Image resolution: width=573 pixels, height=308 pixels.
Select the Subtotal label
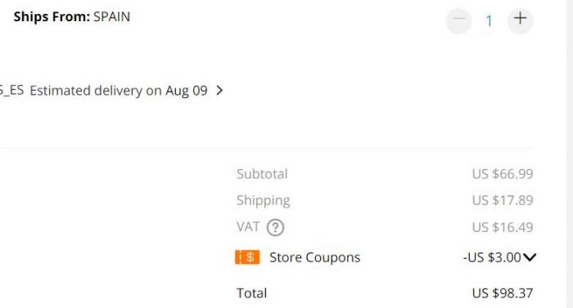262,174
